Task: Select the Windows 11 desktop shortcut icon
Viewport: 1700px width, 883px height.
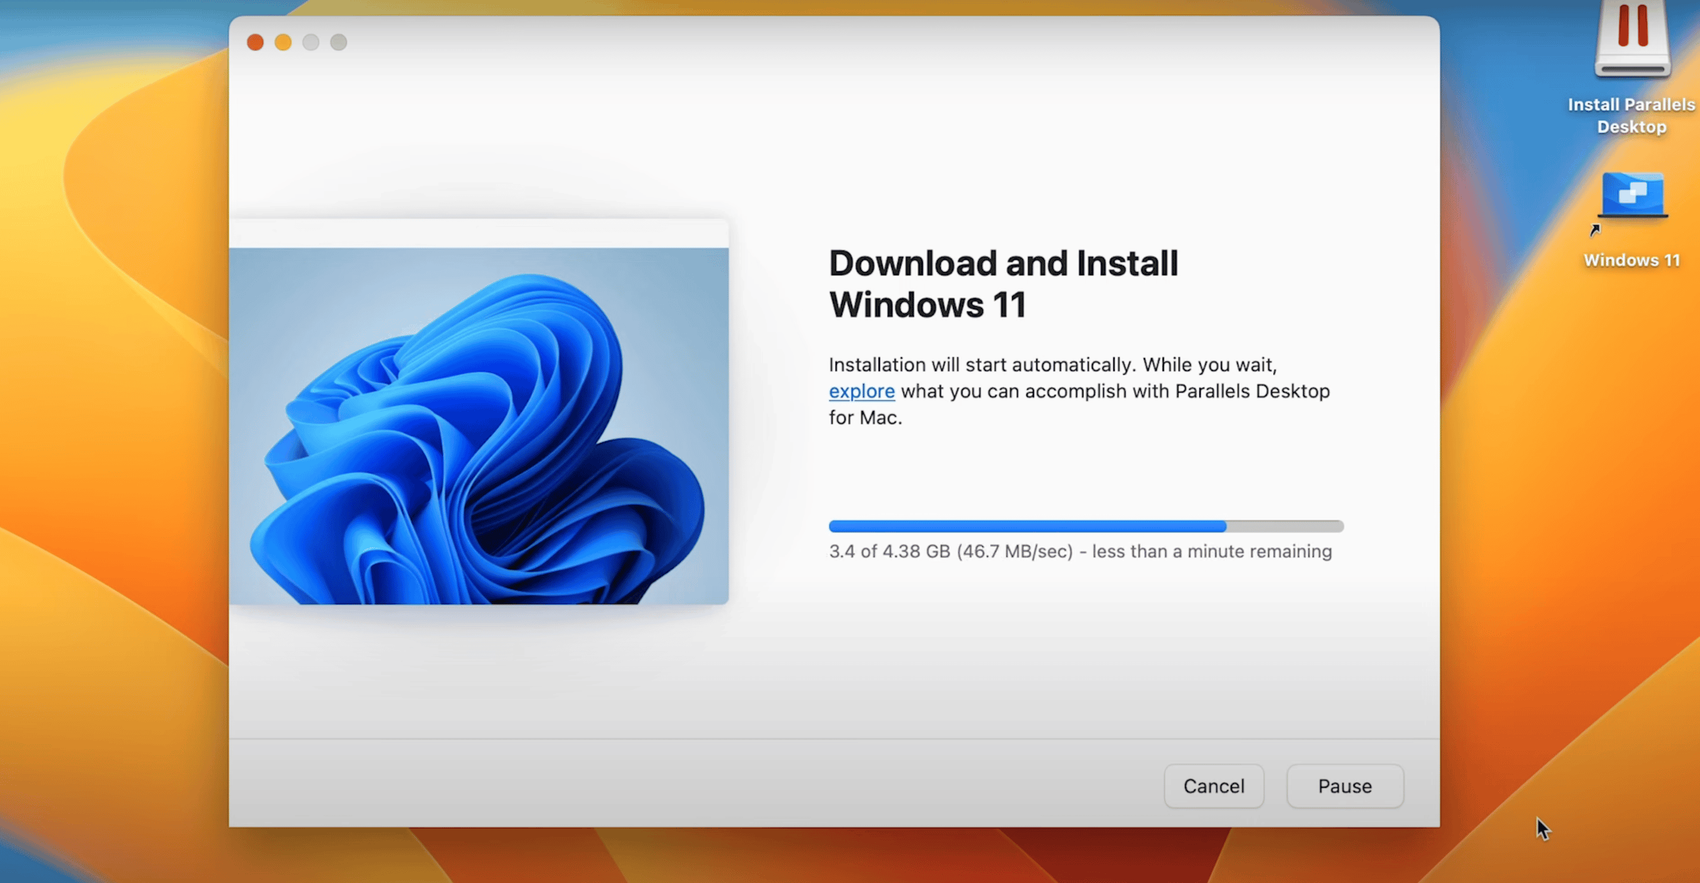Action: click(x=1632, y=195)
